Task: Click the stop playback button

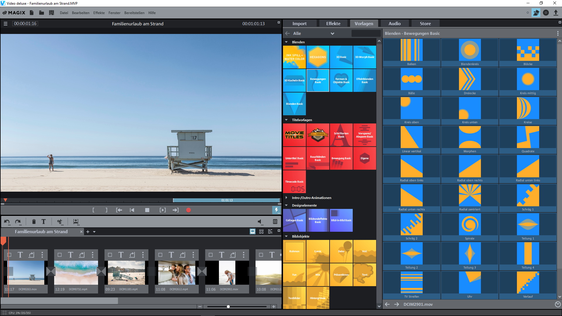Action: (x=147, y=210)
